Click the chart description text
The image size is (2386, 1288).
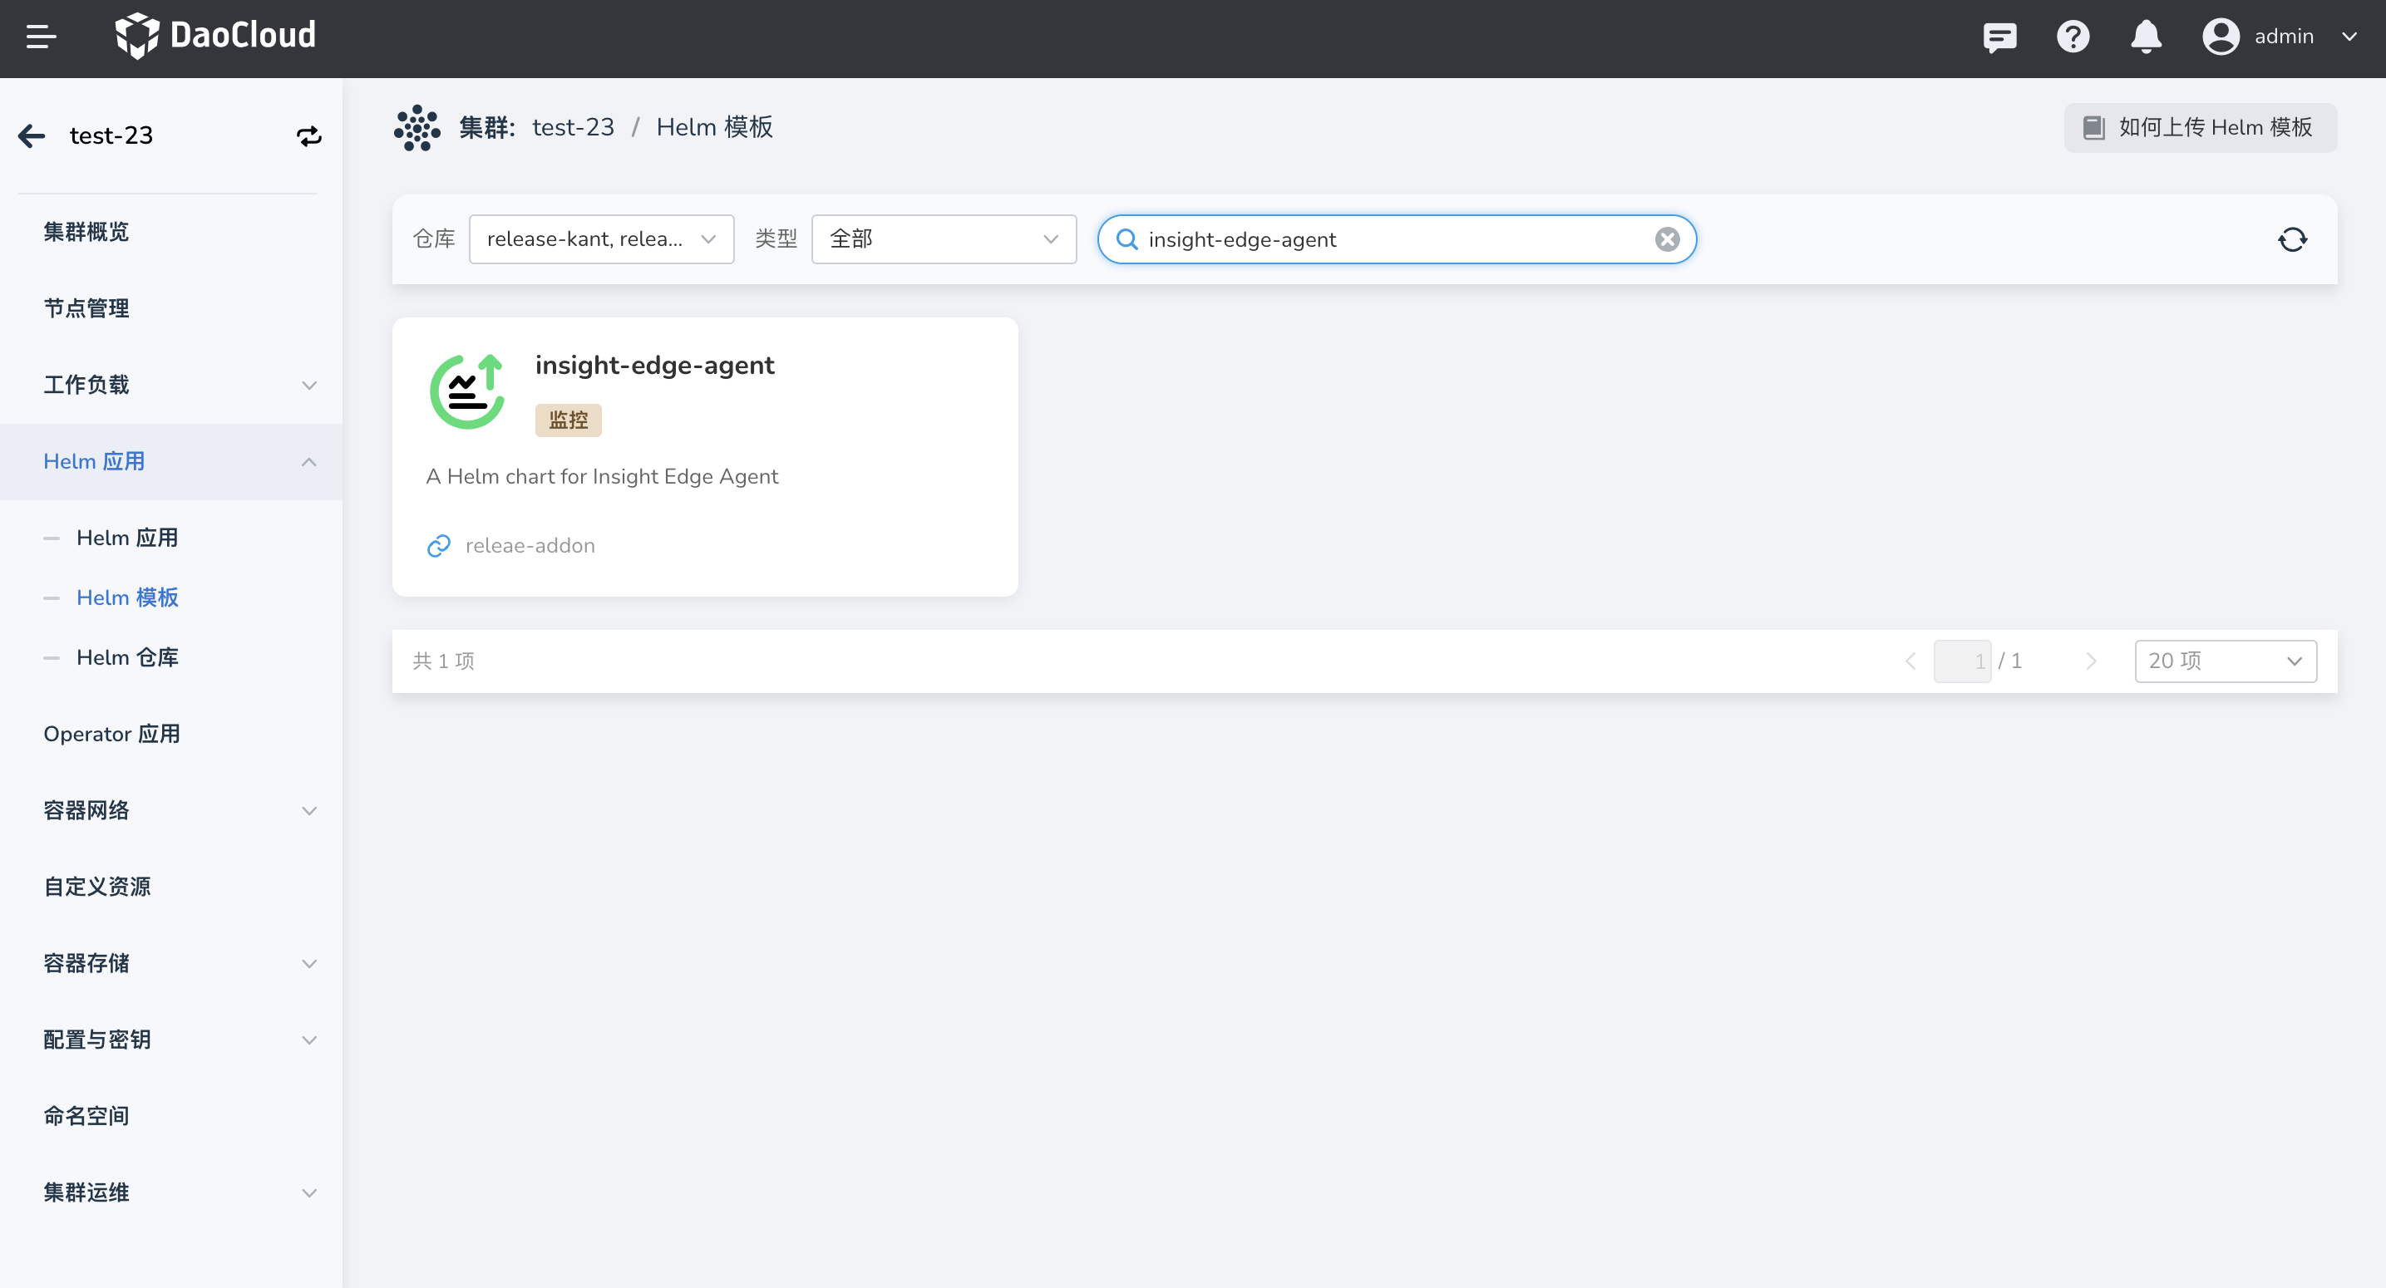click(x=602, y=477)
